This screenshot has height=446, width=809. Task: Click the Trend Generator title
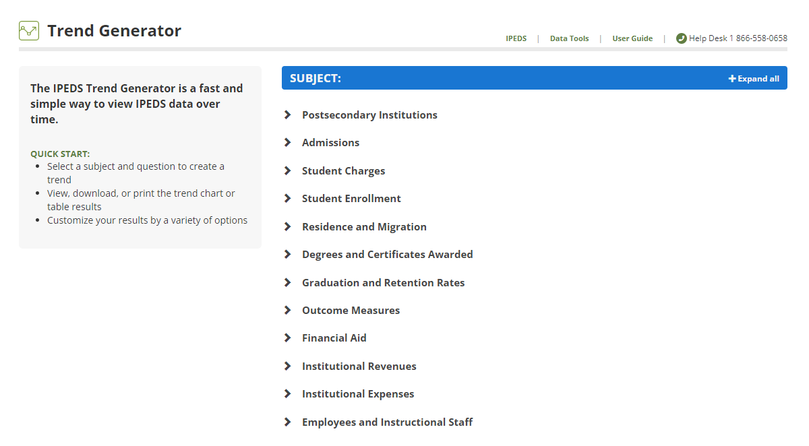click(114, 31)
